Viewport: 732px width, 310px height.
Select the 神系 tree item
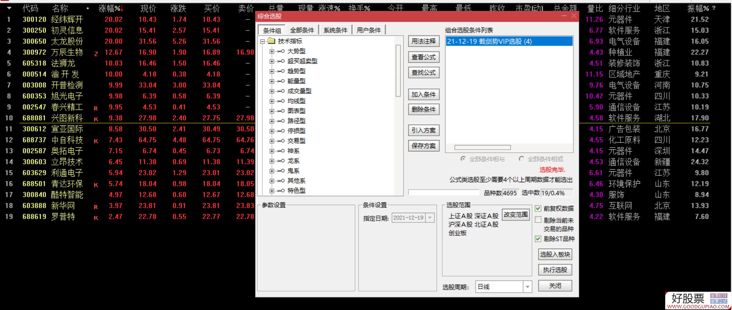pyautogui.click(x=293, y=151)
